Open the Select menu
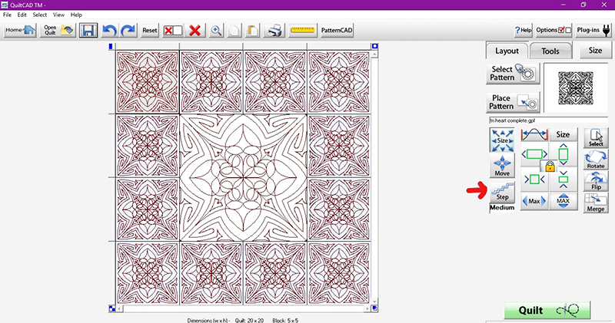615x323 pixels. click(x=40, y=15)
